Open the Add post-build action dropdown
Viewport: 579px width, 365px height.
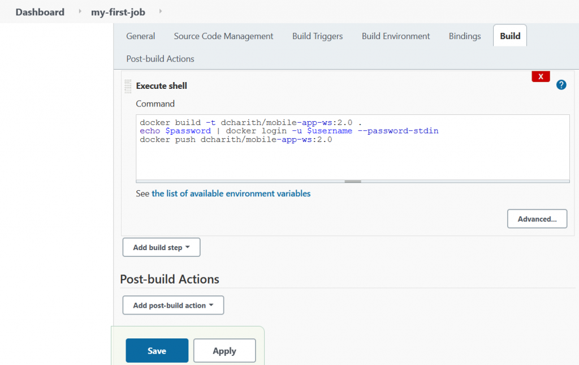coord(173,305)
